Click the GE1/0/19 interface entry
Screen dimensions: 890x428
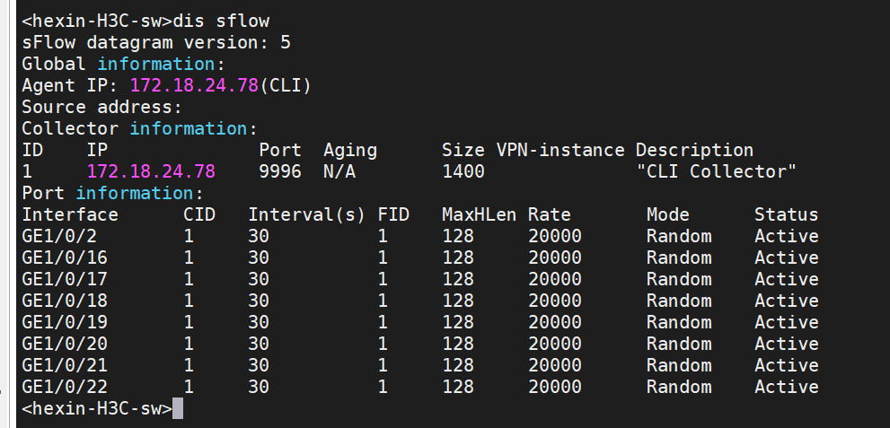[65, 322]
